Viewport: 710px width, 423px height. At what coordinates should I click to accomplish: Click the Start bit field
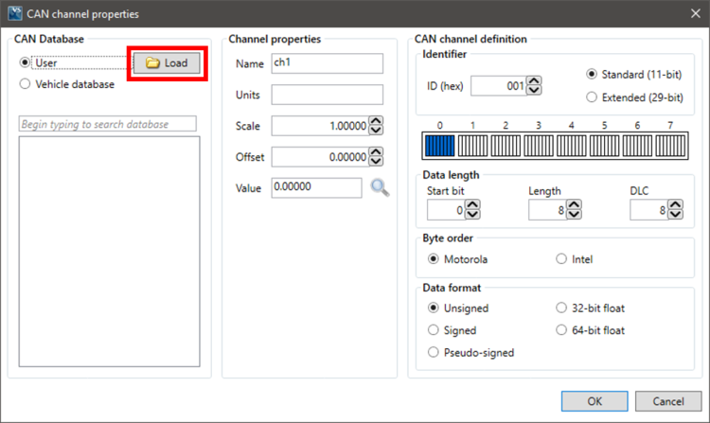(446, 210)
